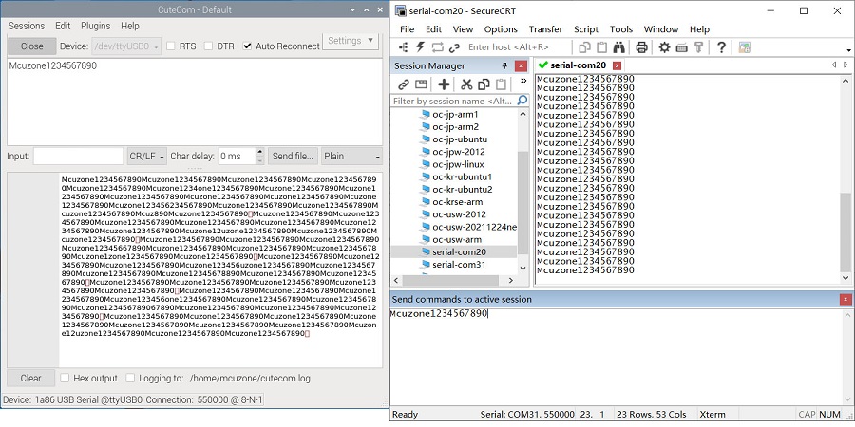Screen dimensions: 855x427
Task: Open CuteCom Plugins menu
Action: tap(95, 26)
